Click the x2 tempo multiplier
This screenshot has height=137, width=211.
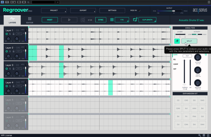click(x=83, y=19)
